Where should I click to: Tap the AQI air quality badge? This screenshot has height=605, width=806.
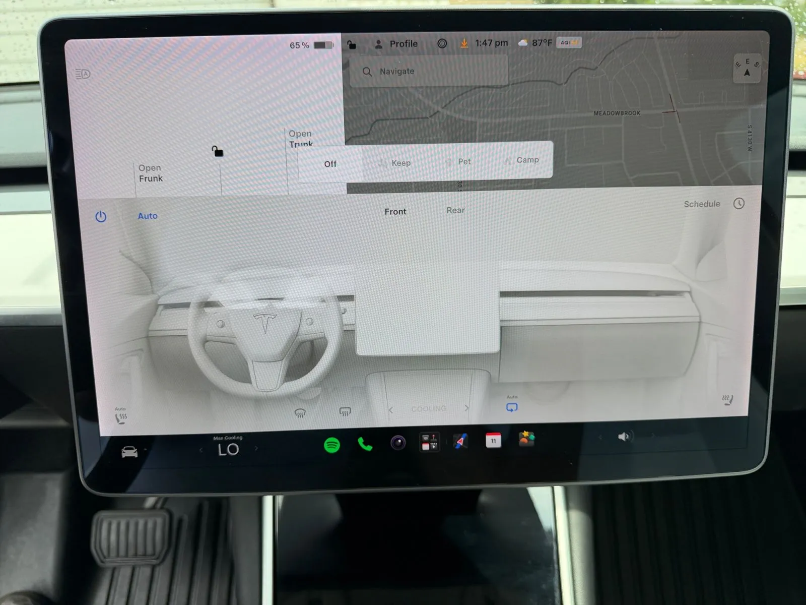point(569,42)
